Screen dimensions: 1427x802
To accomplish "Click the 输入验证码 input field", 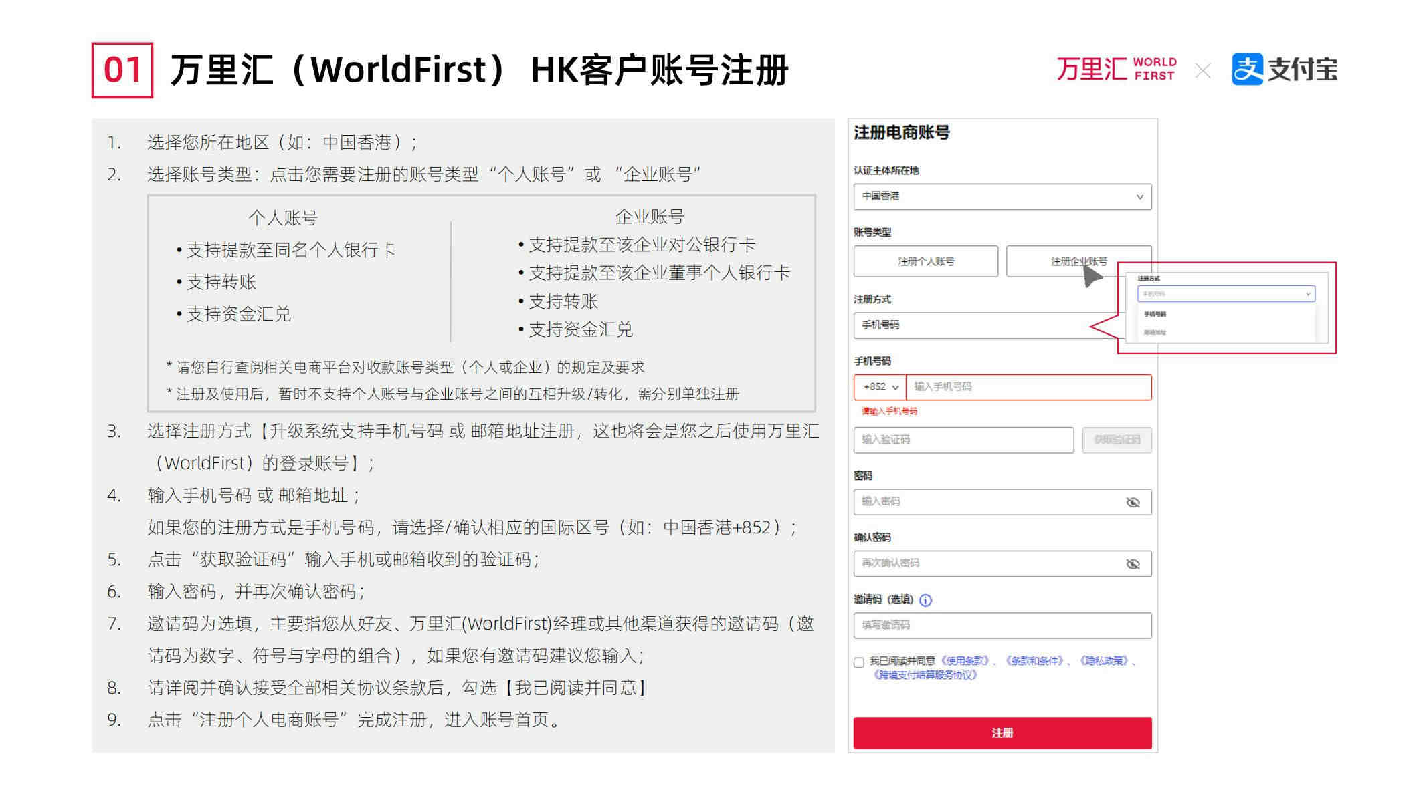I will click(963, 440).
